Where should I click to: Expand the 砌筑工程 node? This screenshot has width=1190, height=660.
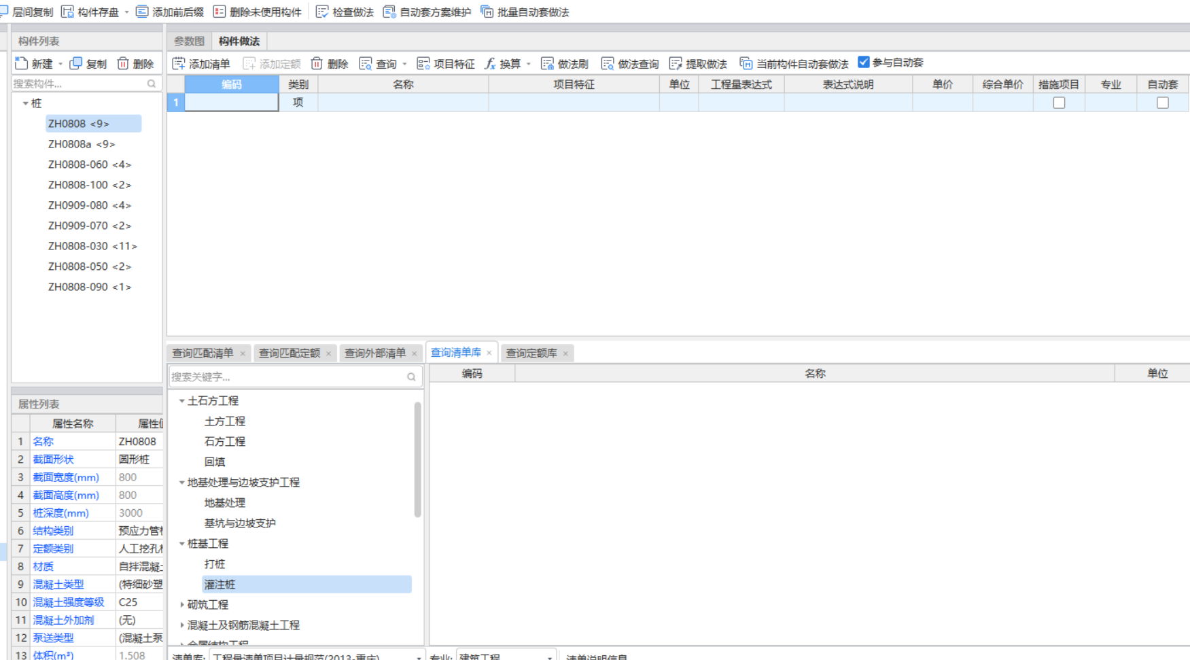pos(181,604)
